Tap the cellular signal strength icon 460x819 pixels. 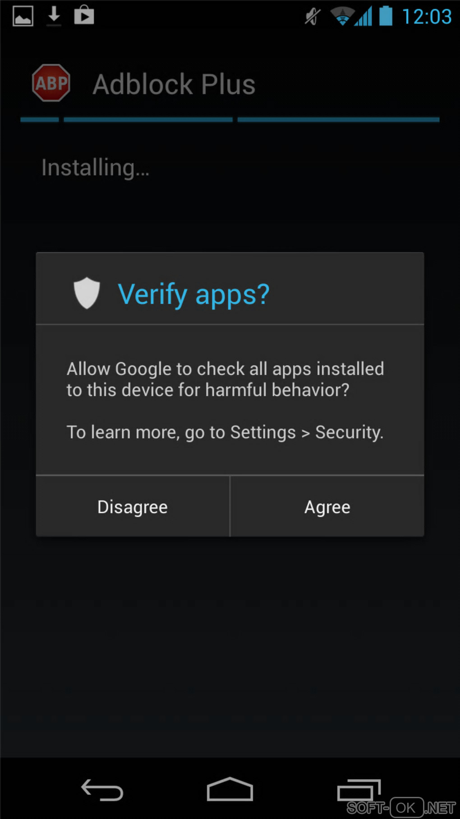363,16
